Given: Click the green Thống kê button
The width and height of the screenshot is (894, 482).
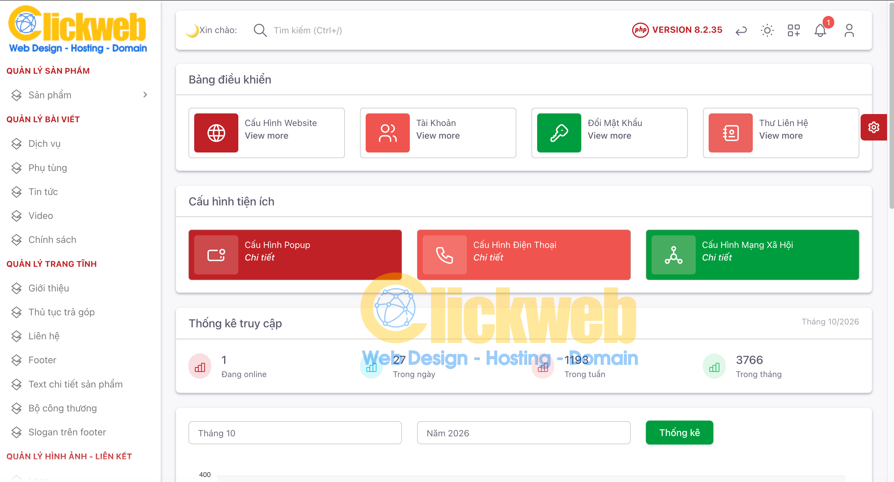Looking at the screenshot, I should 680,433.
